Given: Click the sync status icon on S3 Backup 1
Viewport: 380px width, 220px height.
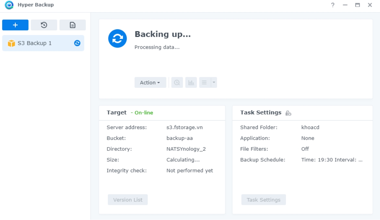Looking at the screenshot, I should tap(77, 43).
